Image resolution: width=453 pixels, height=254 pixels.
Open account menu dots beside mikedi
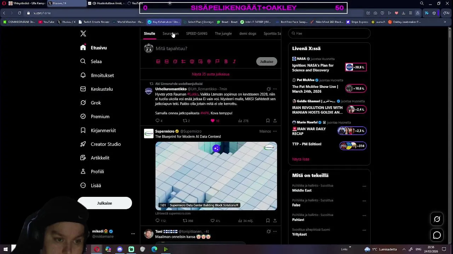133,234
